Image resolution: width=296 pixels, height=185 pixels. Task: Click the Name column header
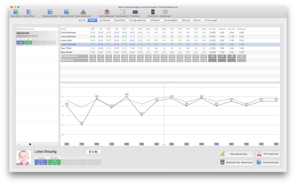[75, 29]
